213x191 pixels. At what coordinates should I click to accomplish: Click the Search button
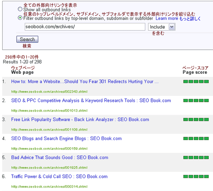point(27,39)
